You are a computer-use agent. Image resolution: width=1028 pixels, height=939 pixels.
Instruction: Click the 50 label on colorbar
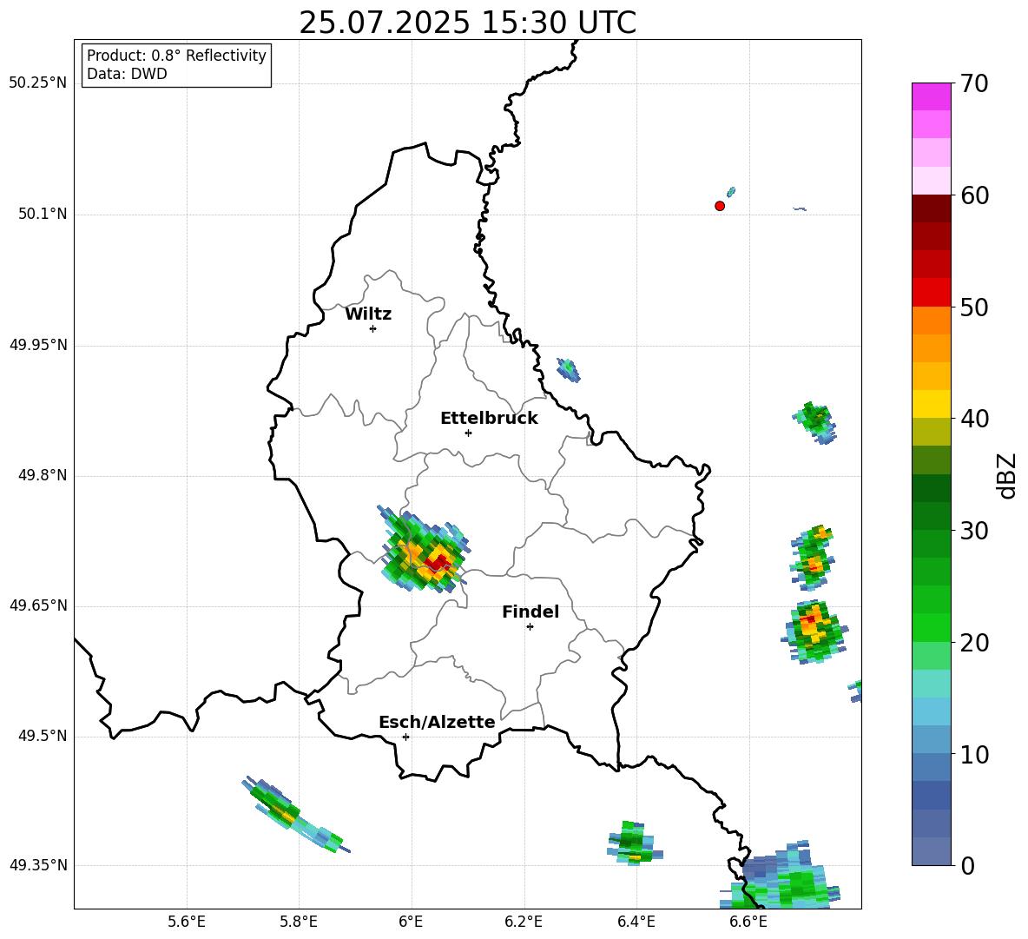point(974,307)
